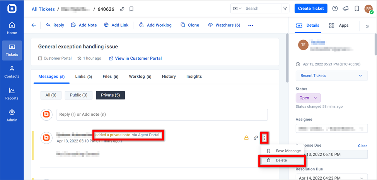Click Add Link in toolbar
377x180 pixels.
[x=116, y=25]
